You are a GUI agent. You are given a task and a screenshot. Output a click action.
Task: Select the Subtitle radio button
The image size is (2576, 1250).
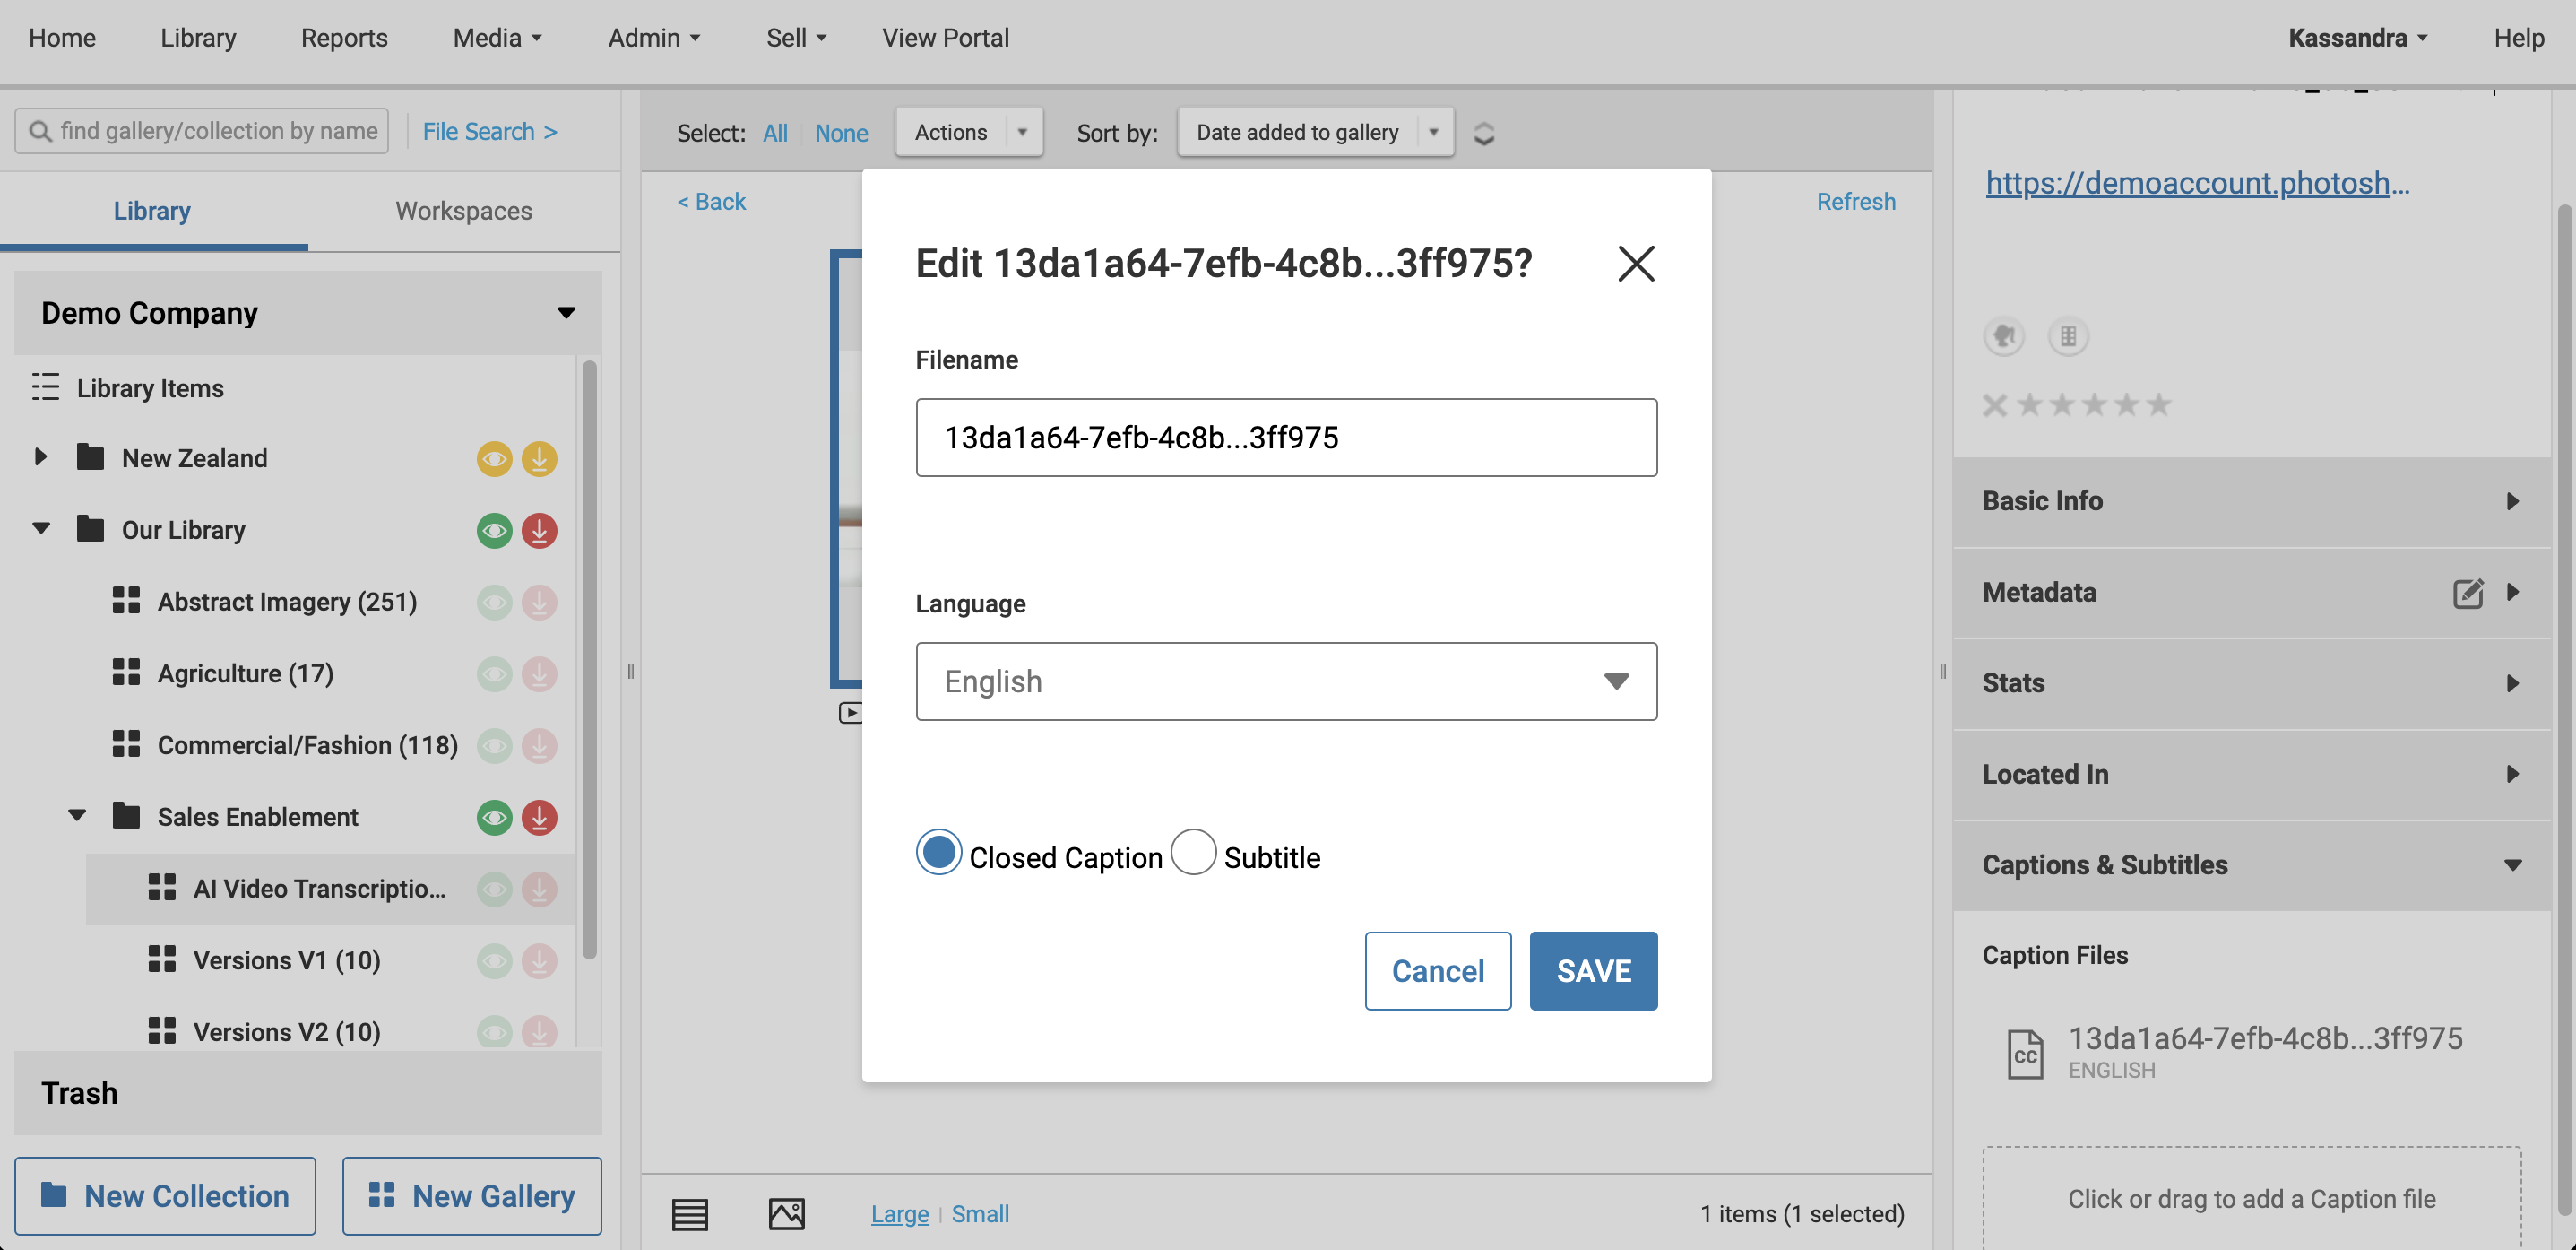pos(1193,853)
